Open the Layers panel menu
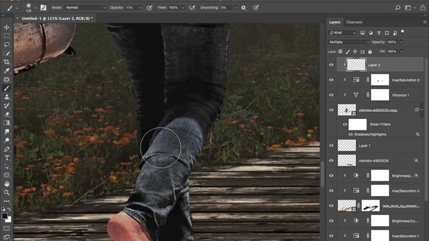 pos(424,22)
